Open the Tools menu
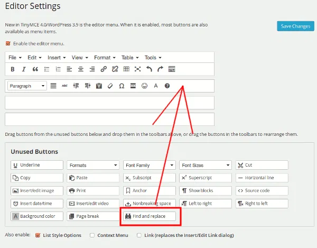317x248 pixels. pos(153,57)
